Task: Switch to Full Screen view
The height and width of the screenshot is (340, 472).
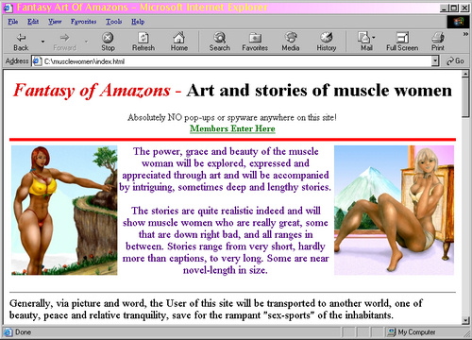Action: [402, 42]
